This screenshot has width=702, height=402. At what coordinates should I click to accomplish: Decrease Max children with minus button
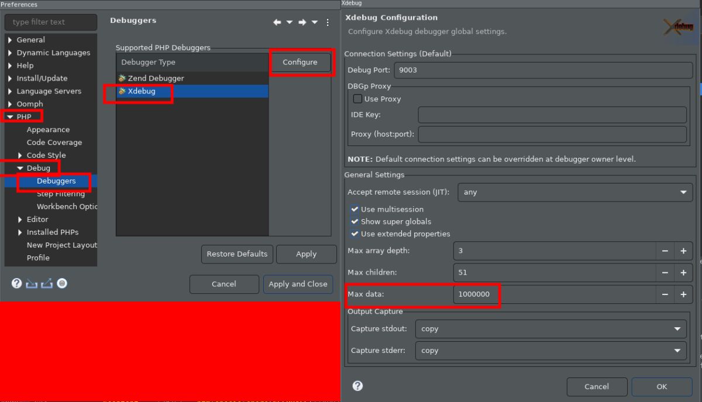click(x=665, y=272)
